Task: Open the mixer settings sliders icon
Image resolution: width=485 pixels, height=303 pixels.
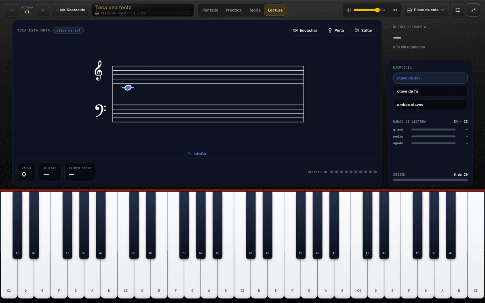Action: tap(458, 10)
